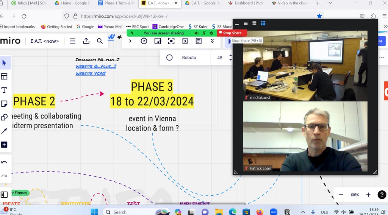The image size is (388, 215).
Task: Search the board with the magnifier icon
Action: click(100, 41)
